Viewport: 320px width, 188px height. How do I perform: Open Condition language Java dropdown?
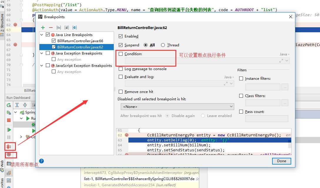click(284, 54)
